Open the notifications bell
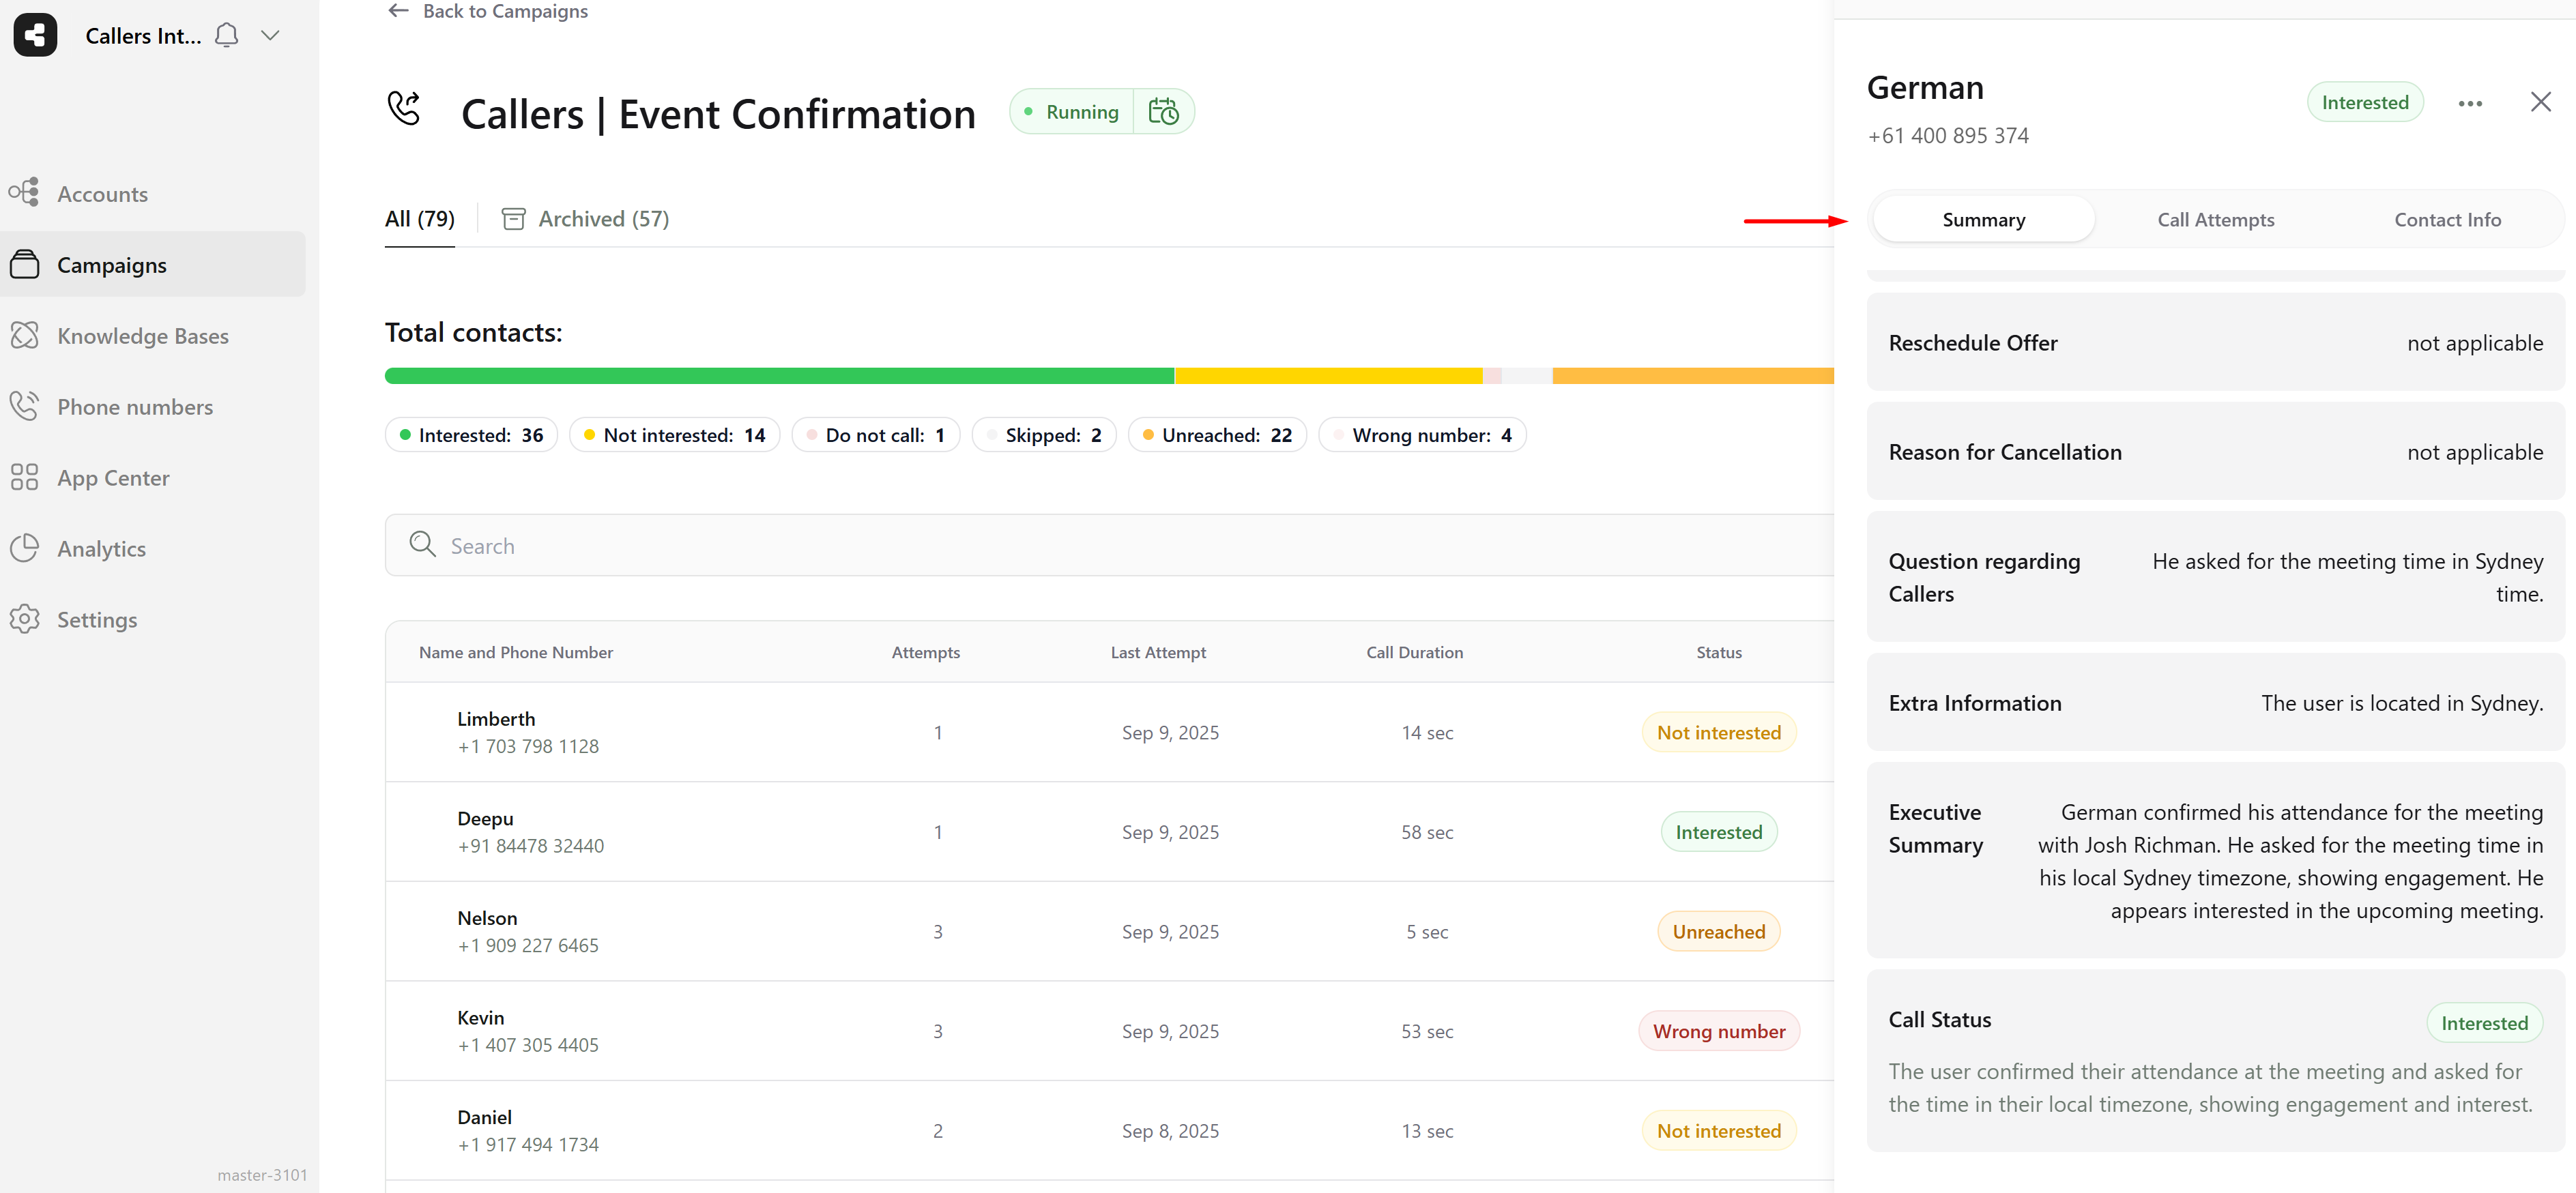The height and width of the screenshot is (1193, 2576). [227, 35]
